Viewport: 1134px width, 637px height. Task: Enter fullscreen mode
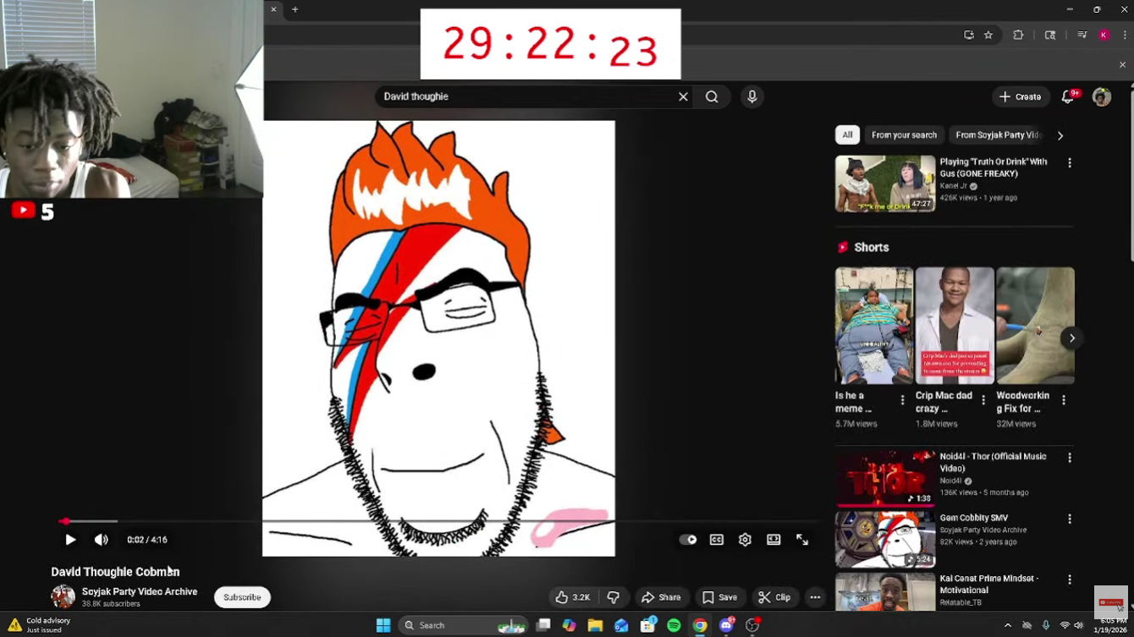pyautogui.click(x=802, y=540)
